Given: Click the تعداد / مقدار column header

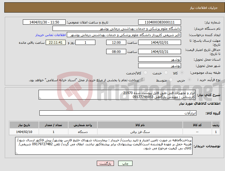Looking at the screenshot, I should [x=53, y=125].
